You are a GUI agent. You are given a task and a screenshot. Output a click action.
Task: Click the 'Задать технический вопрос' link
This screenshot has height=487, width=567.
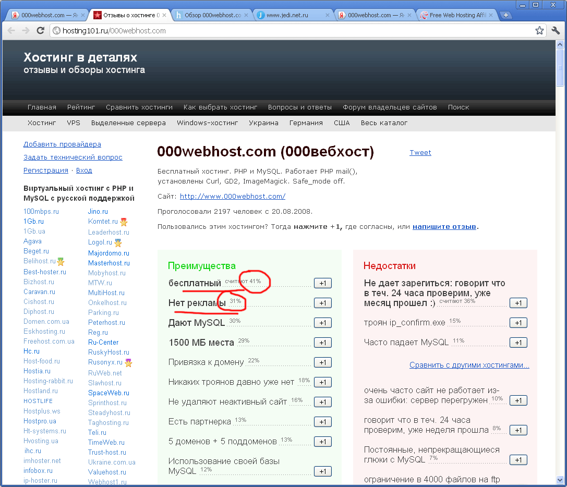(73, 157)
